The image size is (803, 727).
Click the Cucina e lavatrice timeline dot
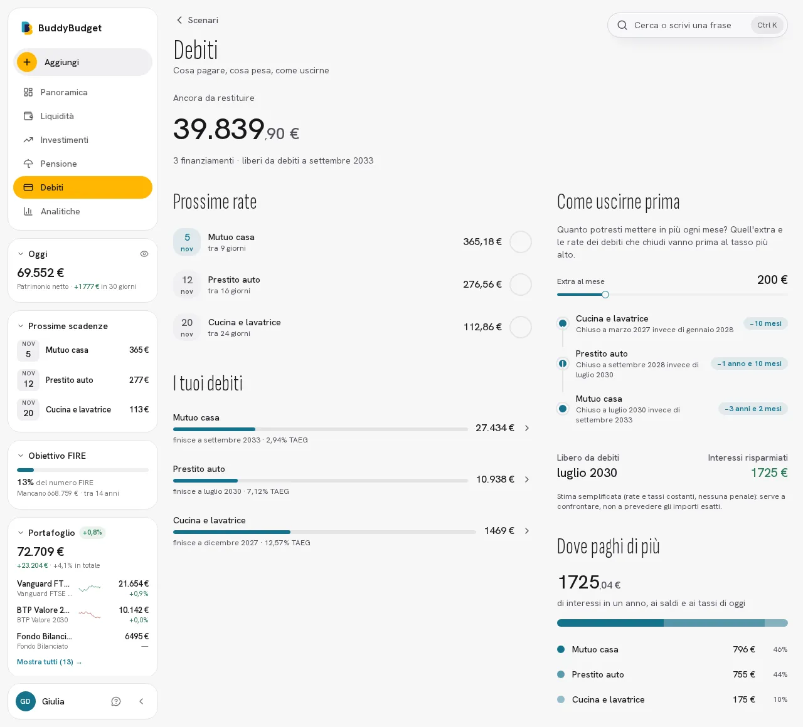pyautogui.click(x=563, y=323)
